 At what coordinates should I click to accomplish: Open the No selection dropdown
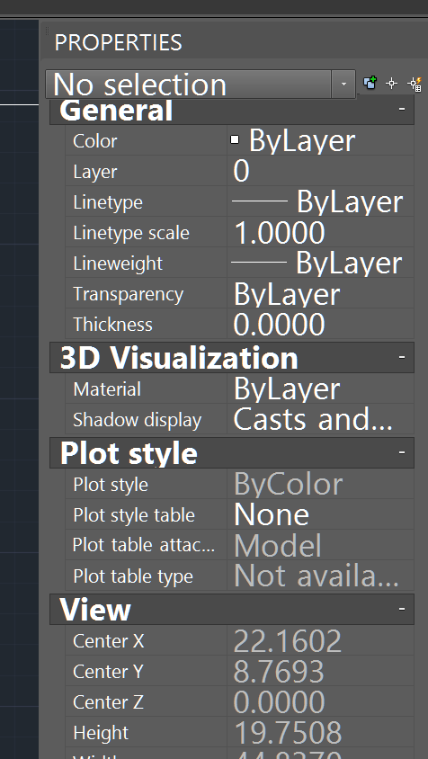[x=343, y=85]
